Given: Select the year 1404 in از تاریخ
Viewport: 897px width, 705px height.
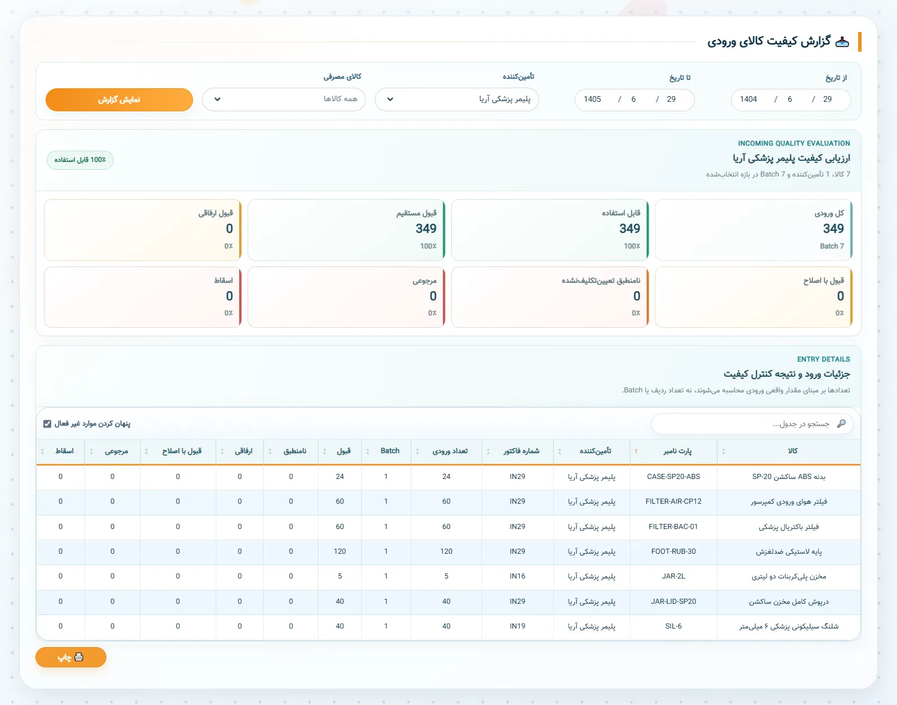Looking at the screenshot, I should coord(748,100).
